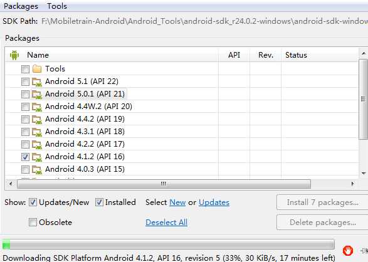Screen dimensions: 368x262
Task: Stop the download with red hand icon
Action: [x=347, y=251]
